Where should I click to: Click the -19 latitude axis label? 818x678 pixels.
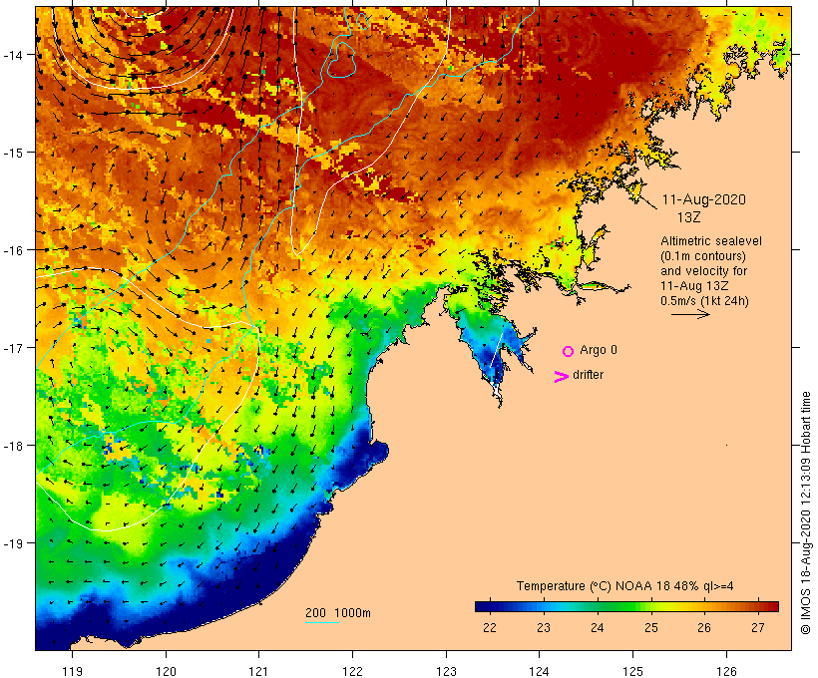click(12, 543)
